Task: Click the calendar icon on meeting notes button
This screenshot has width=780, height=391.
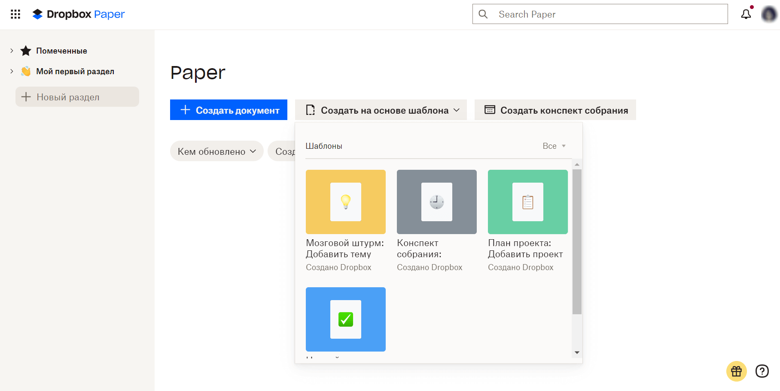Action: [490, 110]
